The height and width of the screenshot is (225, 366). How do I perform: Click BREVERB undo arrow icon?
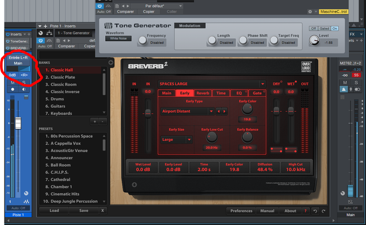[x=315, y=211]
